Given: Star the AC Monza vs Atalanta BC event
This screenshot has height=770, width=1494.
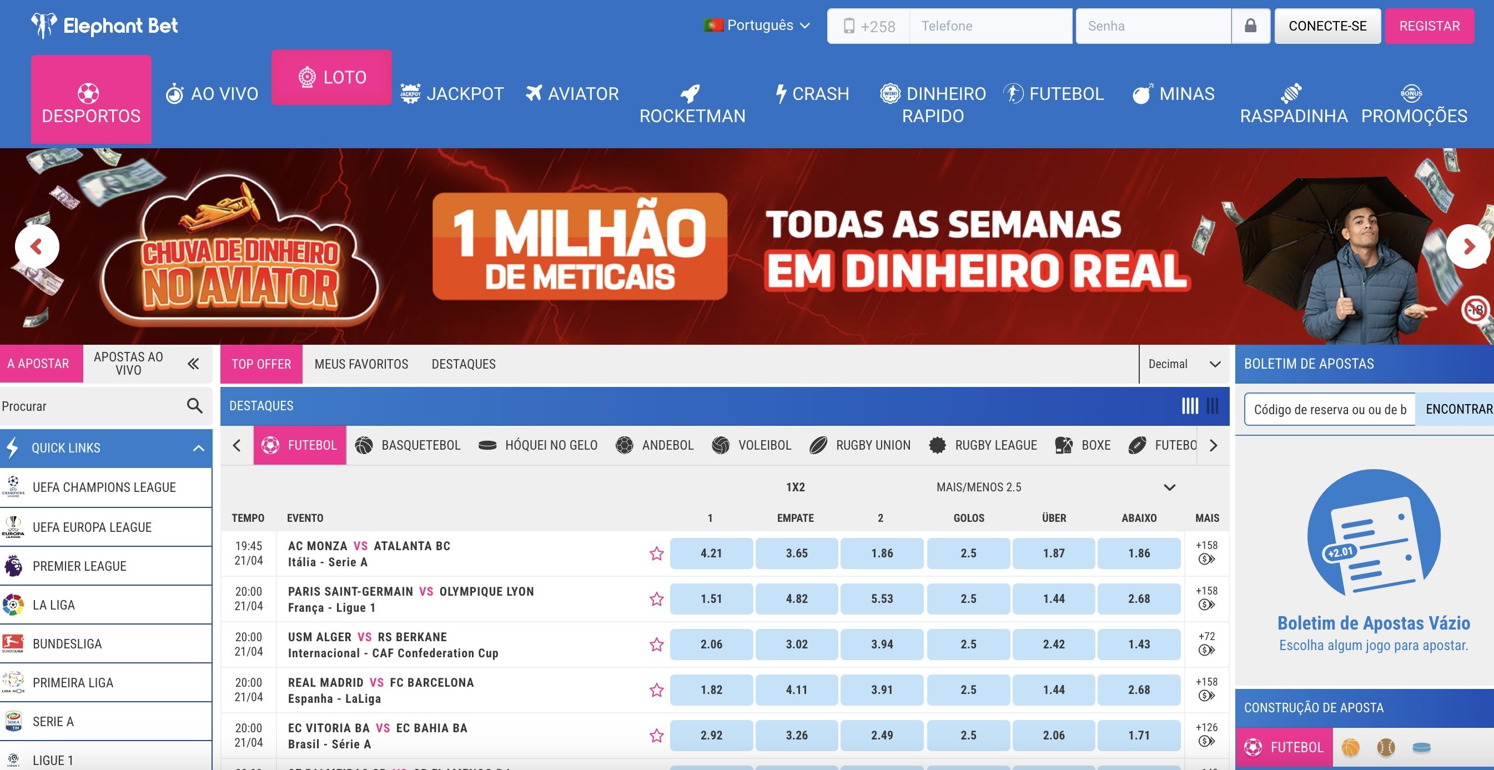Looking at the screenshot, I should click(x=656, y=553).
